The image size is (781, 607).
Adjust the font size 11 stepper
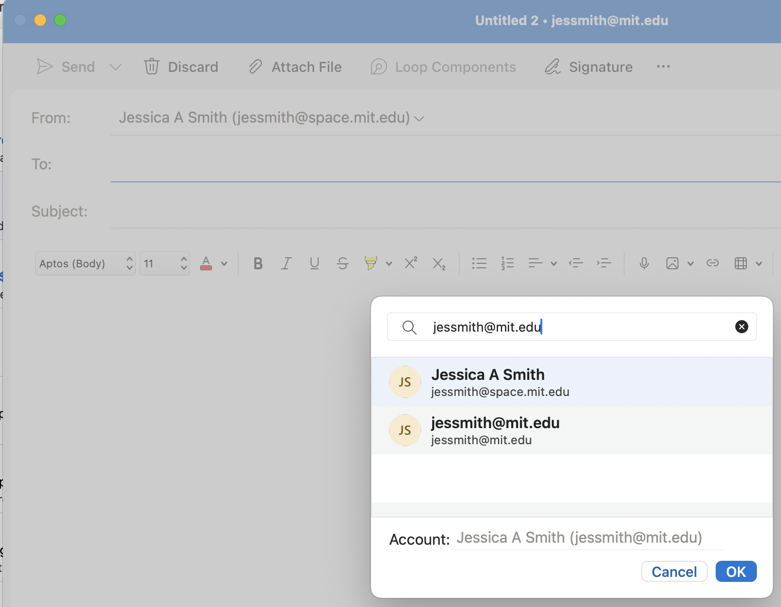pos(184,263)
